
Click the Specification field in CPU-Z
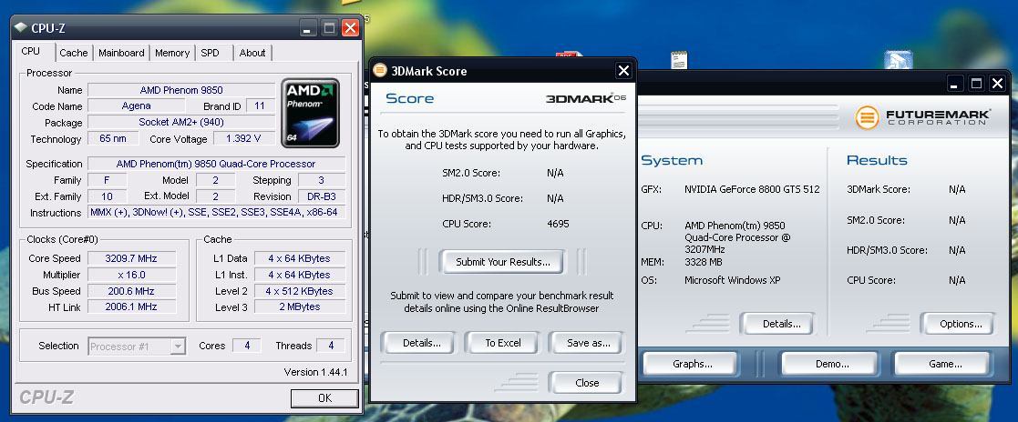pyautogui.click(x=216, y=164)
